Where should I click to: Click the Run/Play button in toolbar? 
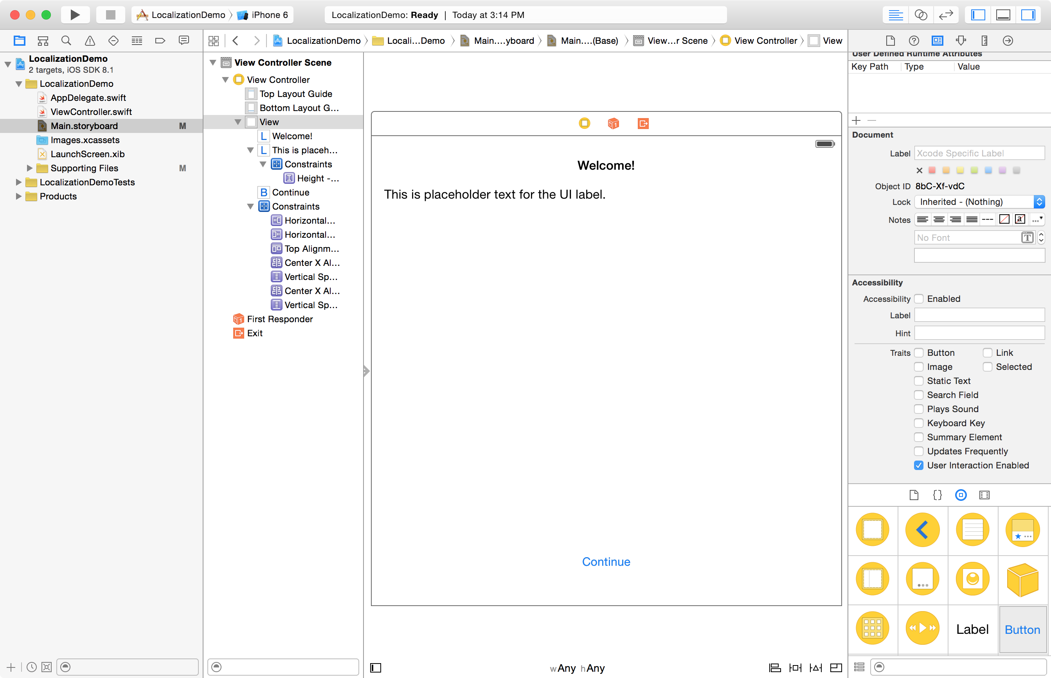(x=74, y=14)
